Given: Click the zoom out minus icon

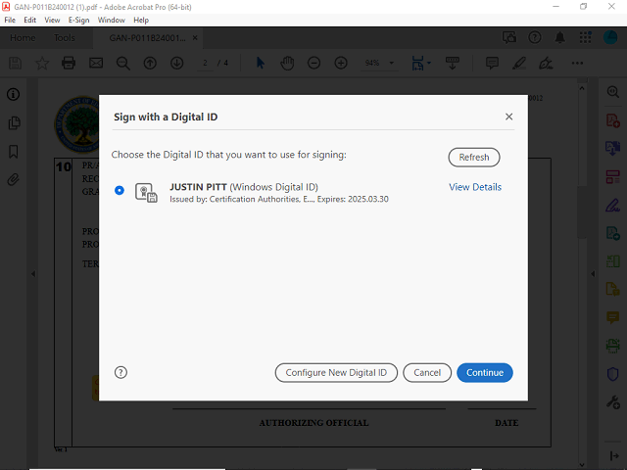Looking at the screenshot, I should pyautogui.click(x=313, y=63).
